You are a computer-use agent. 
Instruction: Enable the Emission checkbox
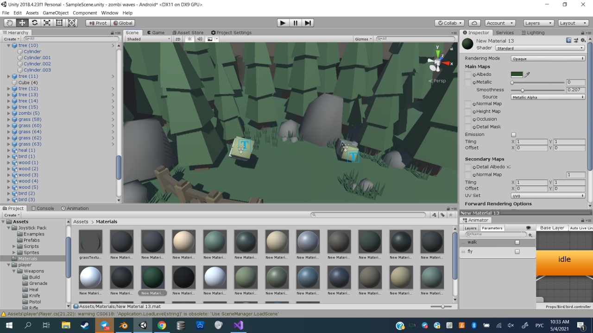513,135
